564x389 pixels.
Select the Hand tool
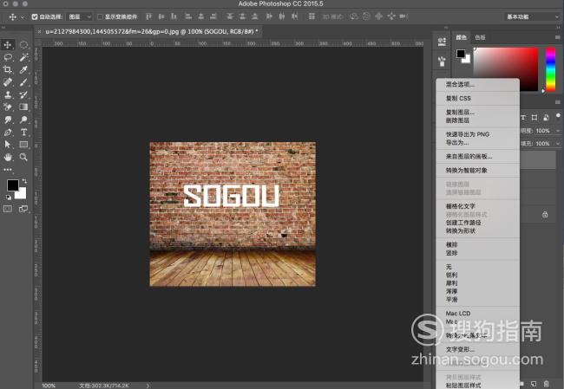(8, 157)
